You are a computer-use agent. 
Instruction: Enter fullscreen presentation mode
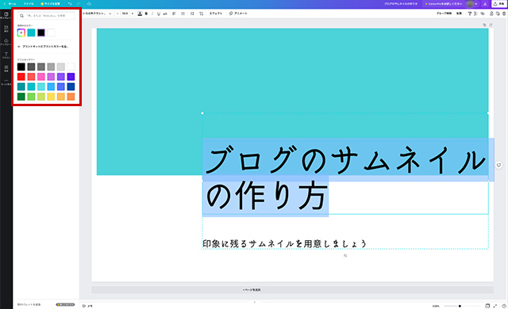tap(495, 306)
